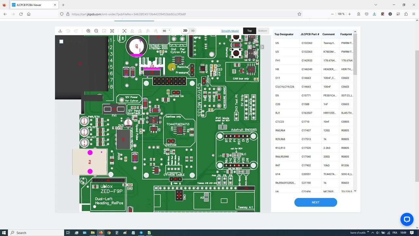Click the Windows taskbar Search box
Viewport: 419px width, 236px height.
click(36, 233)
